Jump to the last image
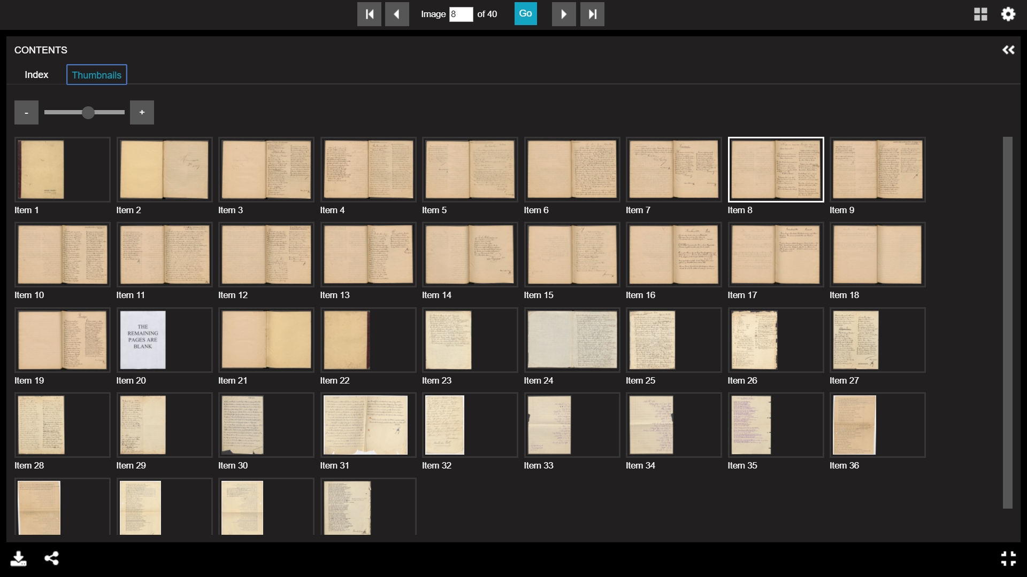The image size is (1027, 577). (x=592, y=14)
